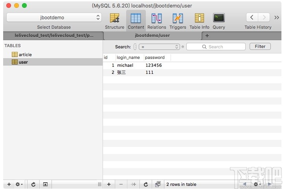This screenshot has height=189, width=283.
Task: Select the article table
Action: click(53, 55)
